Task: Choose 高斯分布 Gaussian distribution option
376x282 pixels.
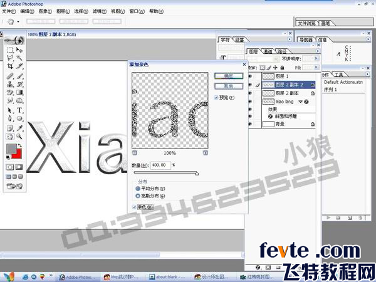Action: coord(138,196)
